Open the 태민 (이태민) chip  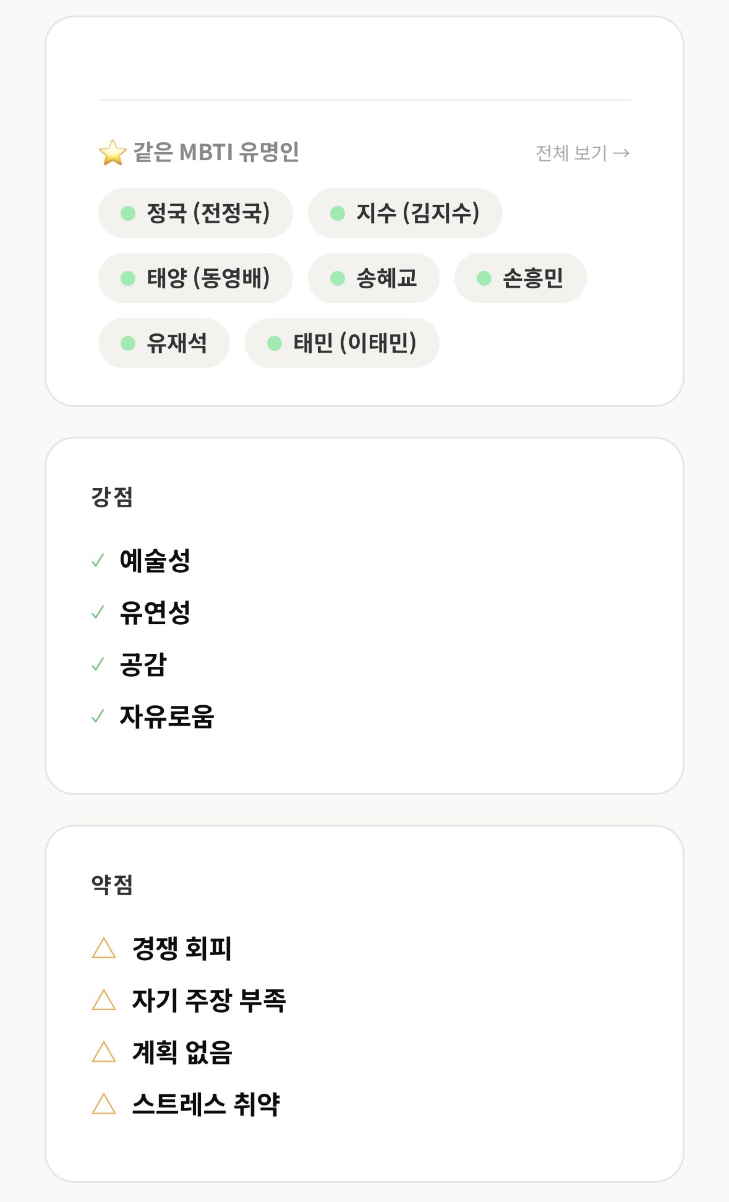(342, 343)
